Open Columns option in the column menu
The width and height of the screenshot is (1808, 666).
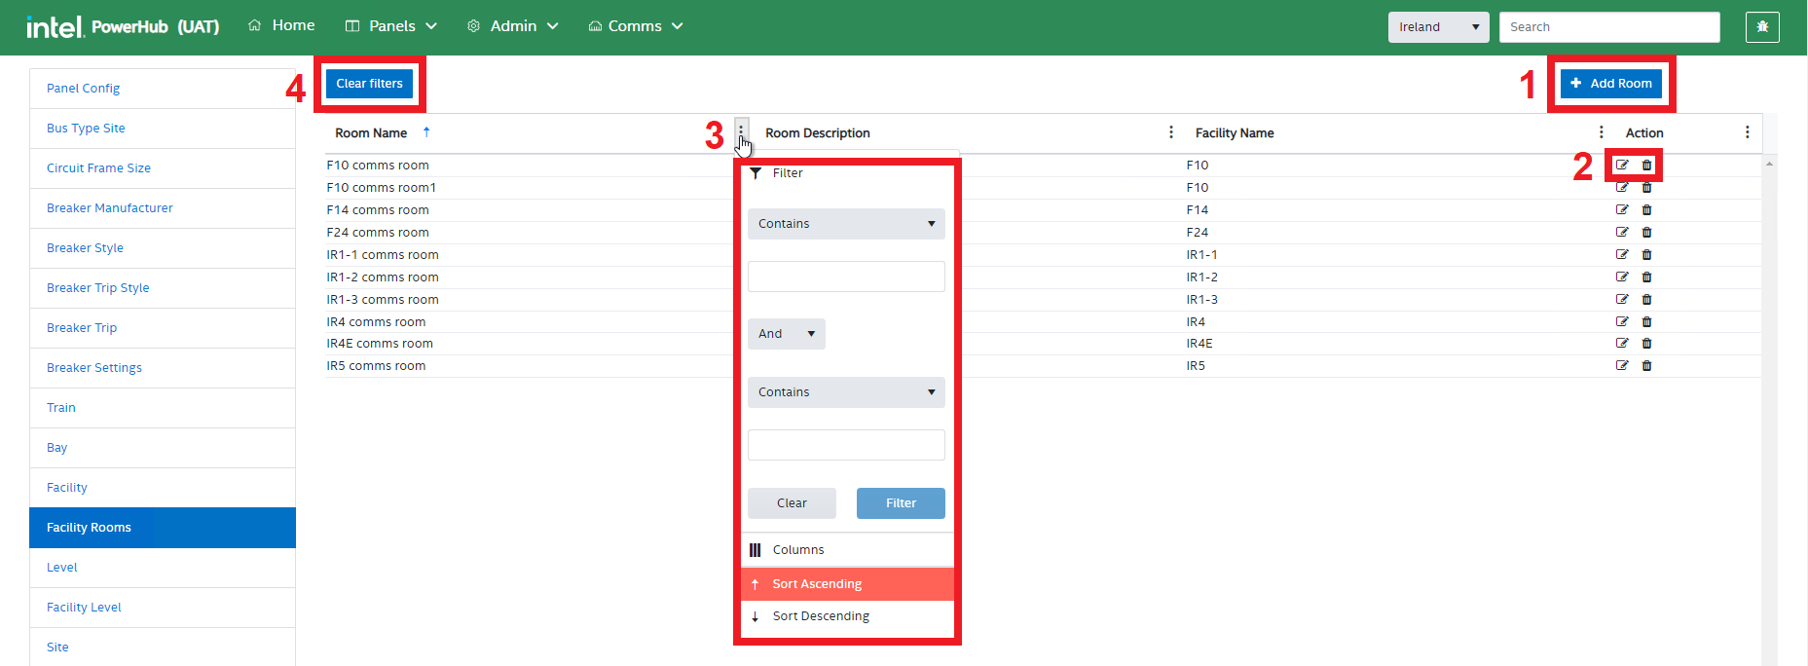(x=798, y=550)
